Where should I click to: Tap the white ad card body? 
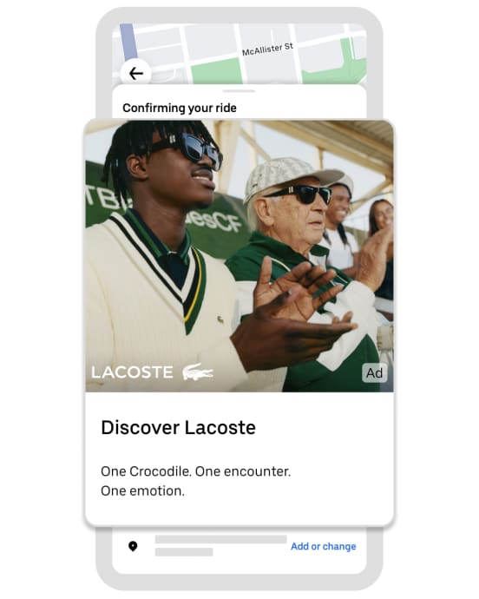click(x=239, y=458)
